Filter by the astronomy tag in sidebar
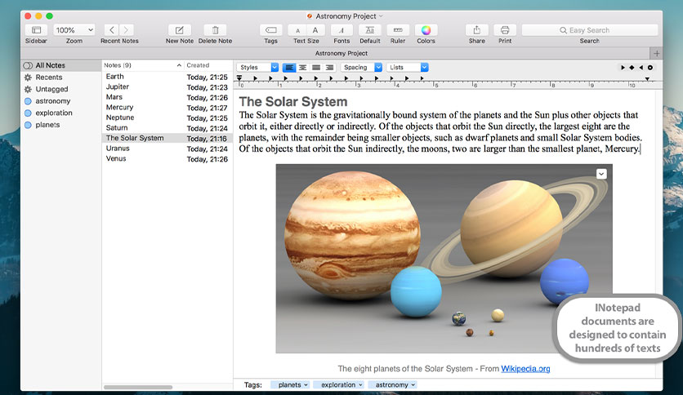This screenshot has height=395, width=683. 61,101
